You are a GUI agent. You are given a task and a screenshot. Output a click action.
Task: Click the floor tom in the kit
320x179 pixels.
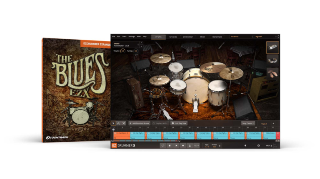click(x=218, y=92)
